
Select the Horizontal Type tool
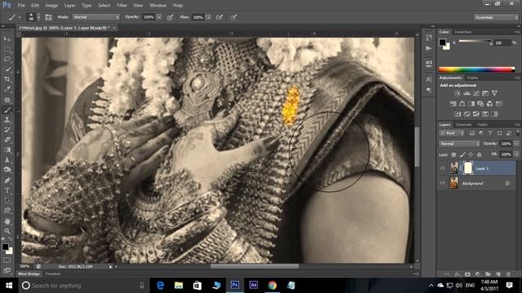pos(7,190)
